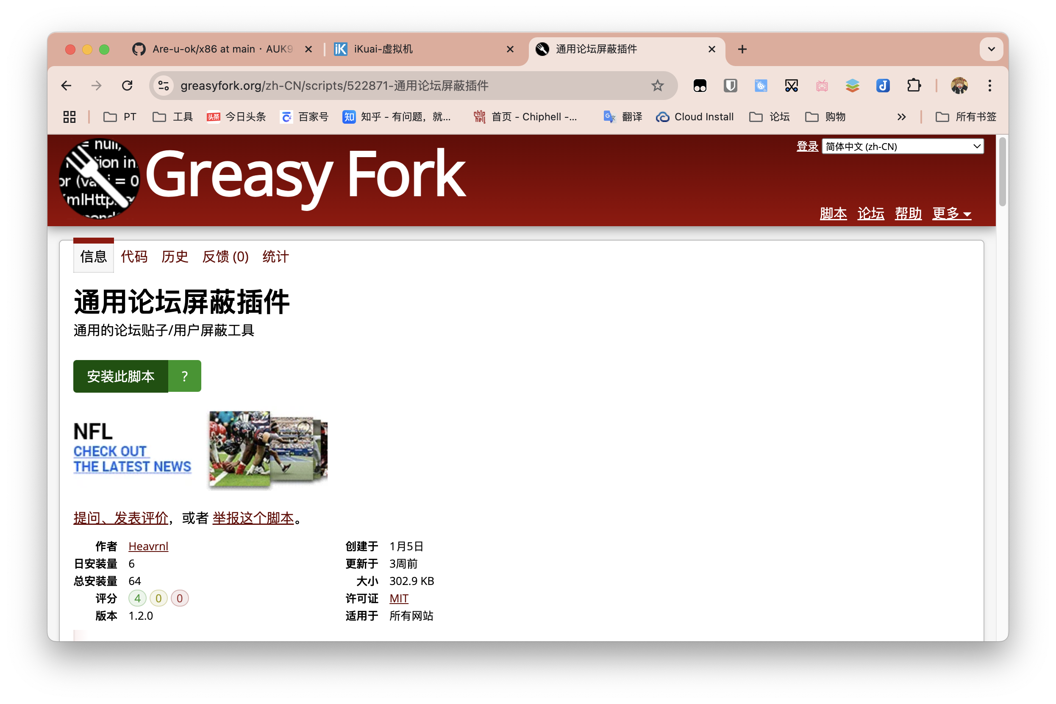Open site information icon in address bar
The width and height of the screenshot is (1056, 704).
click(x=164, y=86)
